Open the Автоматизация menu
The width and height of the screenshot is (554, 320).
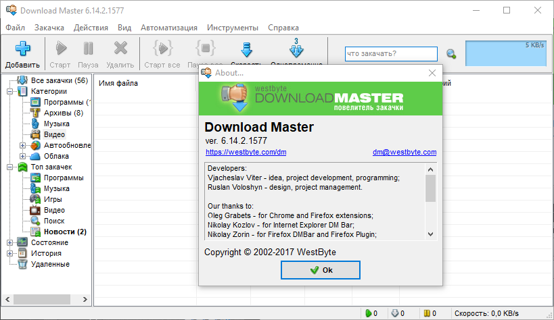pyautogui.click(x=169, y=28)
